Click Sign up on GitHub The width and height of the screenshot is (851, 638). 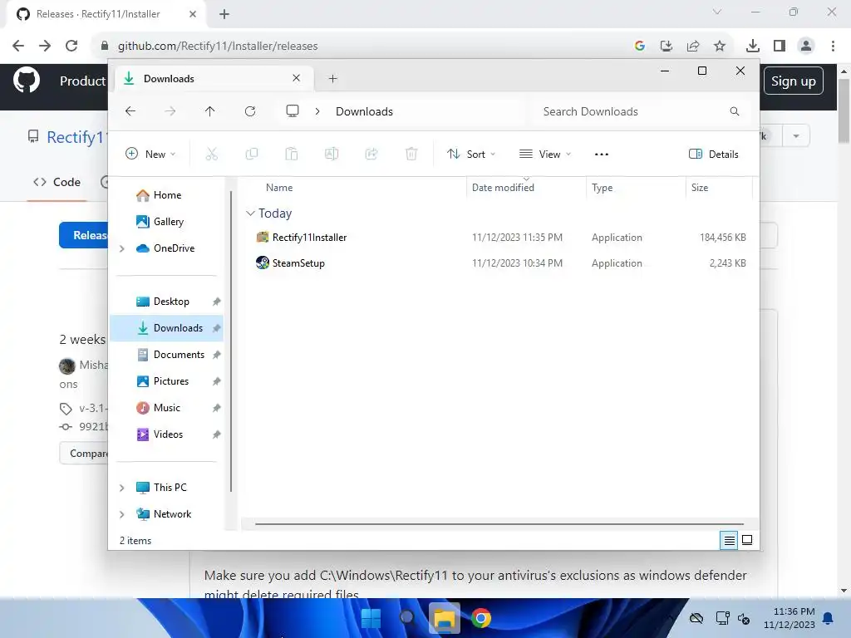coord(794,81)
